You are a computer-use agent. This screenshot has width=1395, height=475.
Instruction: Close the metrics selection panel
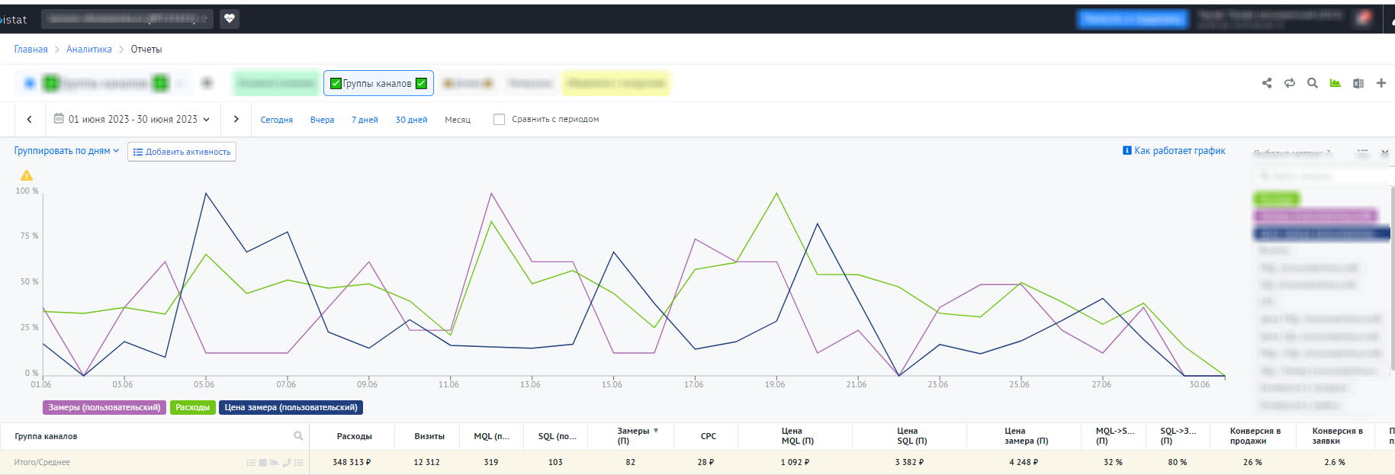(1385, 152)
